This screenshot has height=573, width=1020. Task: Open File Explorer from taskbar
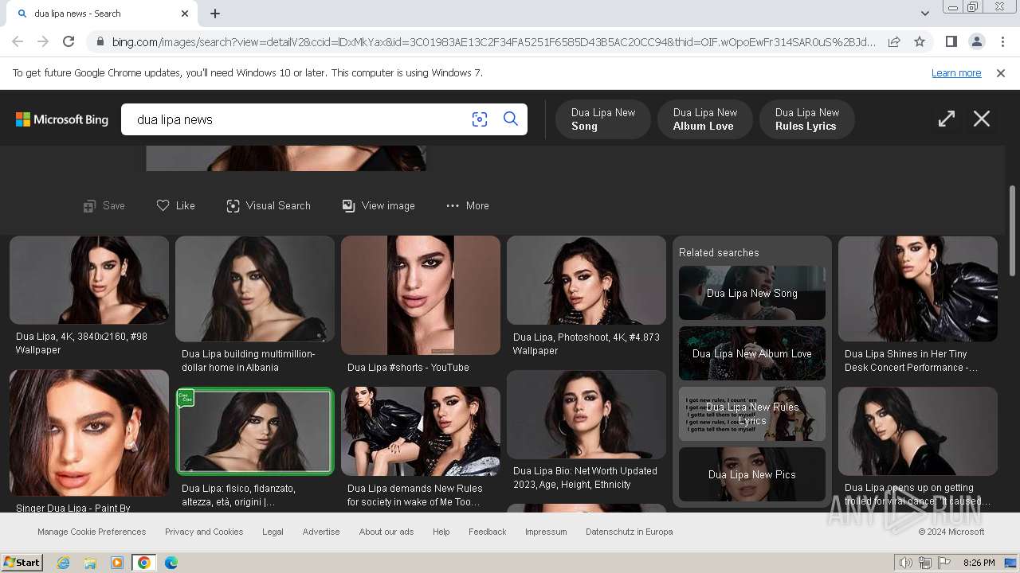click(x=90, y=563)
